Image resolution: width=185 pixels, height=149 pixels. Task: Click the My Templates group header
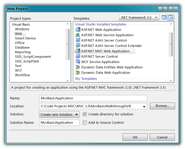click(86, 78)
